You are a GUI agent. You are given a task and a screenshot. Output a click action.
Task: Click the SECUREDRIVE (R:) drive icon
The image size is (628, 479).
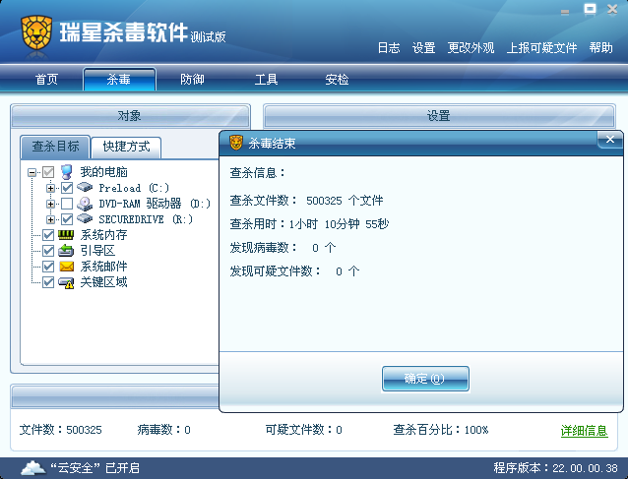tap(85, 218)
